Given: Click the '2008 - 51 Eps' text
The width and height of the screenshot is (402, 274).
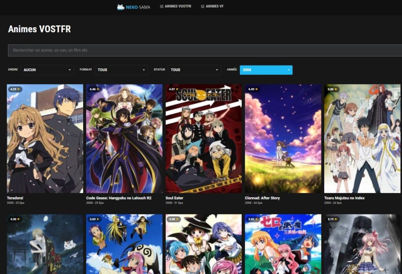Looking at the screenshot, I should tap(174, 203).
